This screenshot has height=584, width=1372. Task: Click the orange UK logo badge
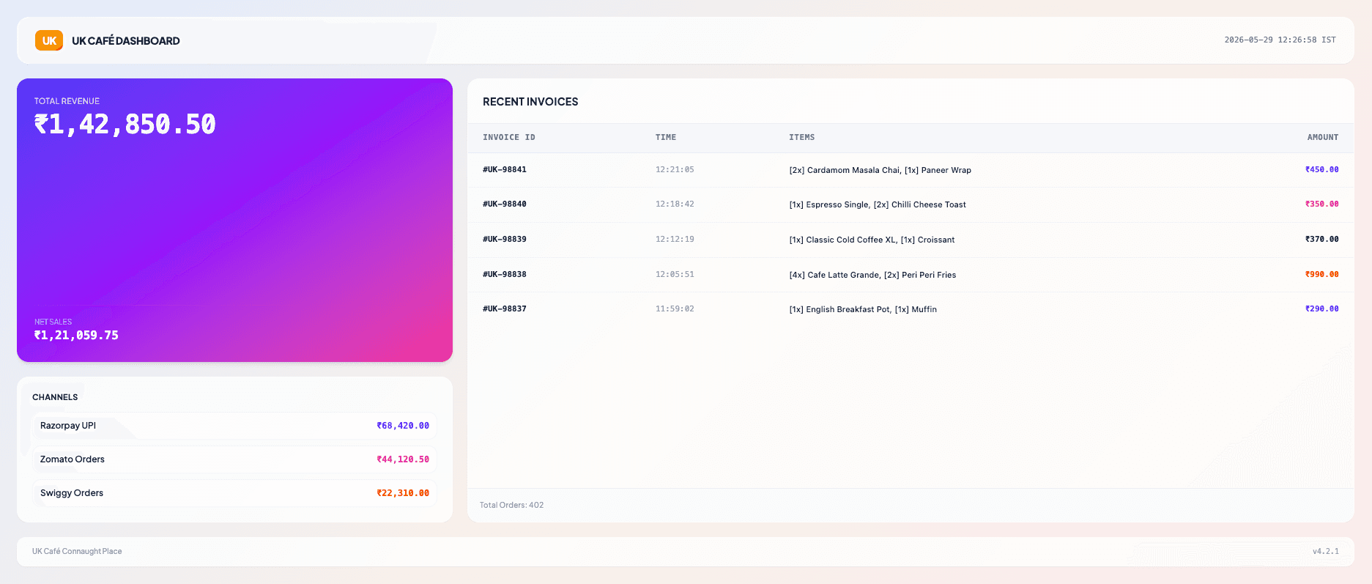pos(49,40)
